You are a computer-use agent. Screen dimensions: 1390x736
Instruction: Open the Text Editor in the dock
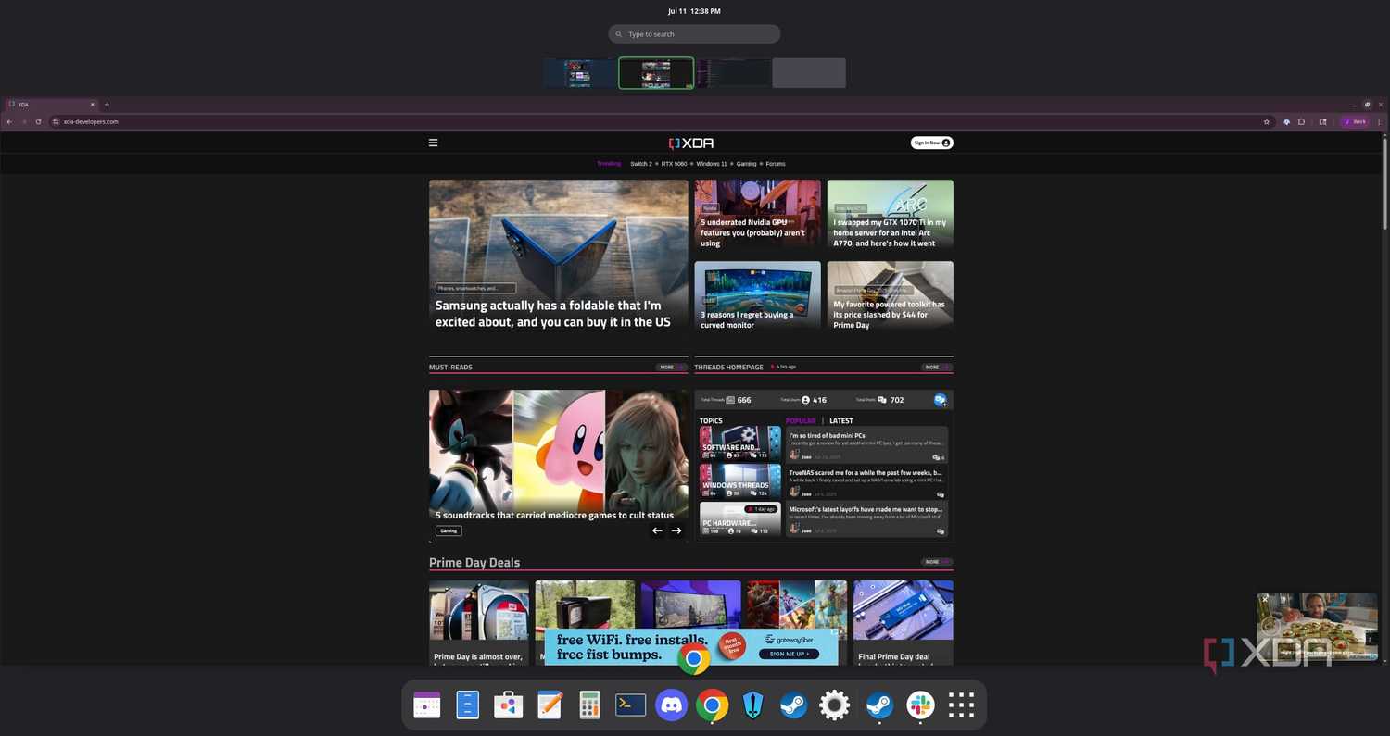(x=549, y=705)
